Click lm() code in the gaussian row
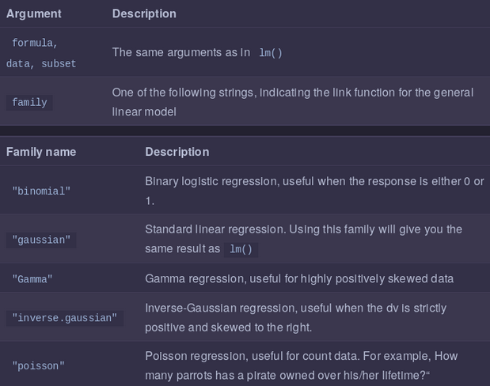The image size is (490, 386). point(240,249)
